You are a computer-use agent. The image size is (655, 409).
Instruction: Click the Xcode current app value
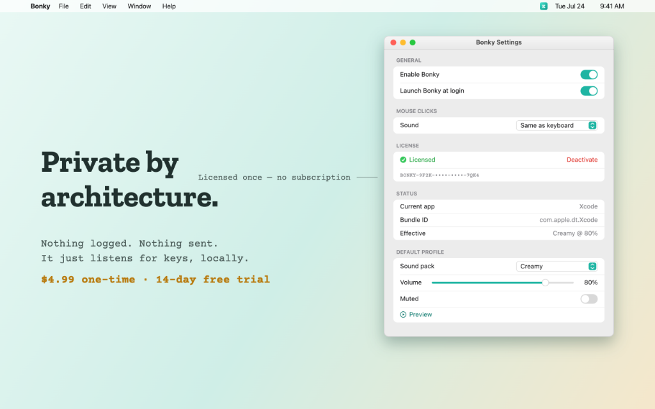point(588,206)
